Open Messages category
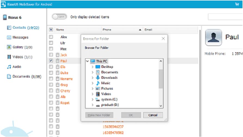The image size is (243, 137). click(20, 37)
